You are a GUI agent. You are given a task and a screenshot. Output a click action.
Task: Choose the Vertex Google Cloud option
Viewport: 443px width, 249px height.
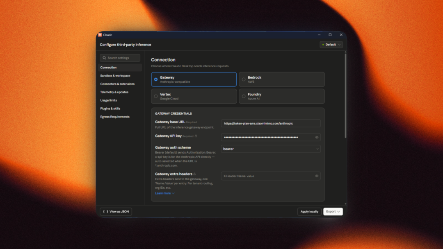194,96
